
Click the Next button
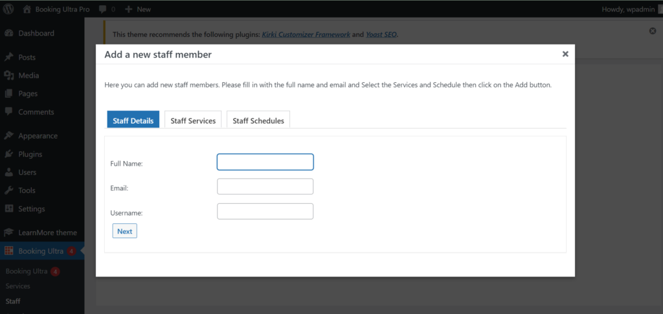[x=125, y=231]
